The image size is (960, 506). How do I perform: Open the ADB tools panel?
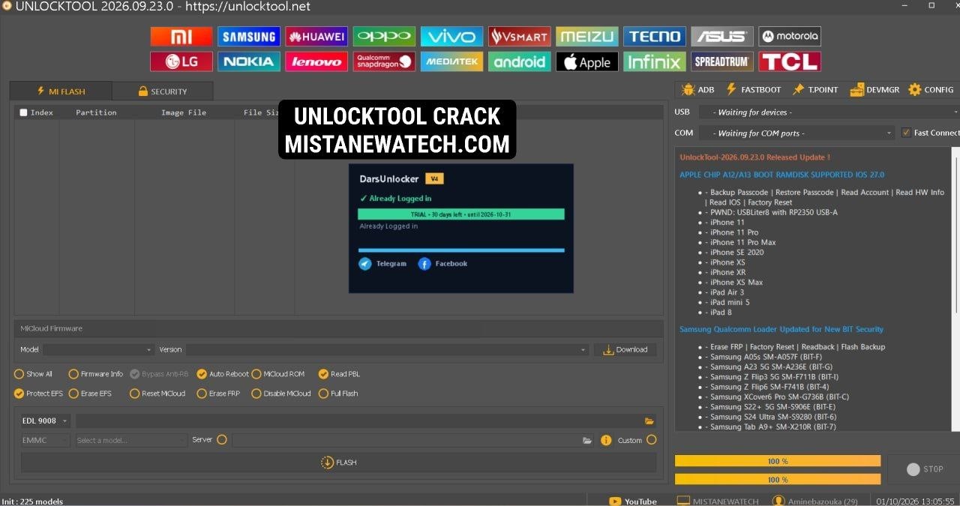pyautogui.click(x=697, y=89)
